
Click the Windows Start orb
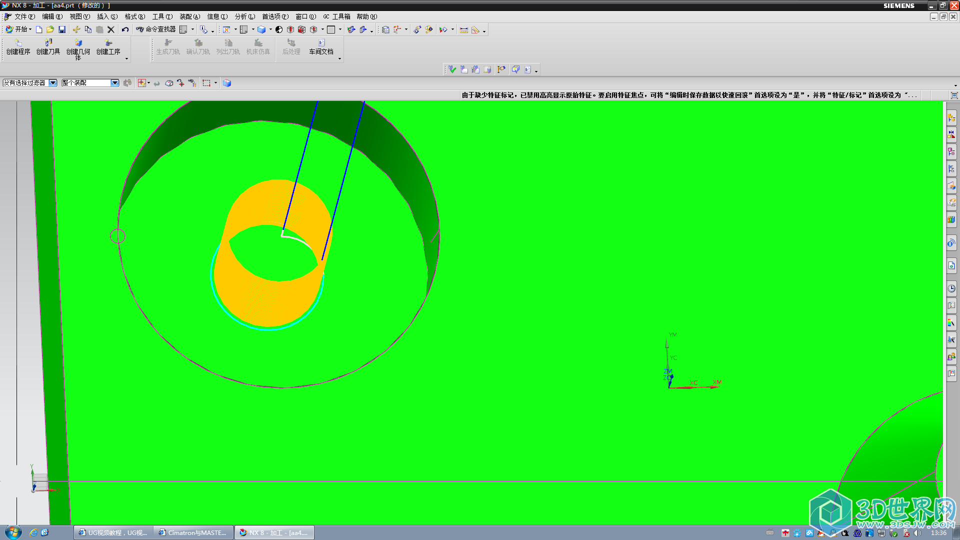tap(13, 532)
